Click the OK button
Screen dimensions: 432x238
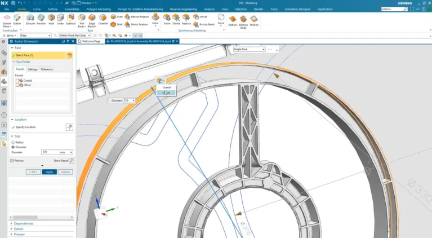[x=33, y=172]
